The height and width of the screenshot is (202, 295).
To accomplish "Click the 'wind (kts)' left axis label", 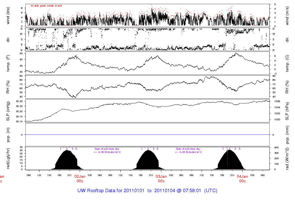I will pos(8,15).
